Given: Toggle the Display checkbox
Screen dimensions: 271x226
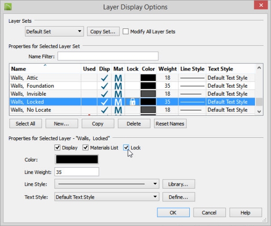Looking at the screenshot, I should [58, 148].
